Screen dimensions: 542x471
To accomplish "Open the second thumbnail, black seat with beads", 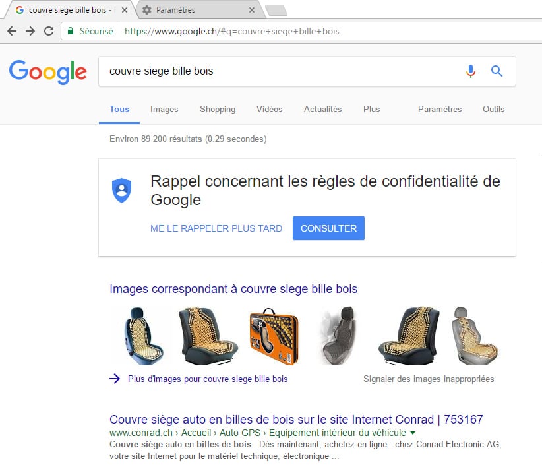I will (x=208, y=336).
